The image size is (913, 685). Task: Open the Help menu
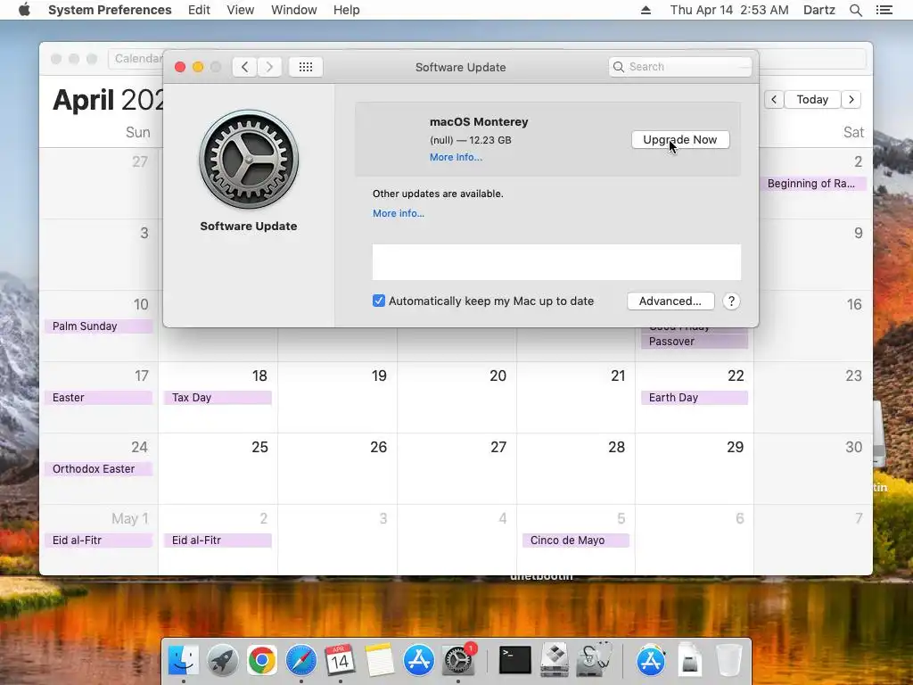click(x=347, y=10)
